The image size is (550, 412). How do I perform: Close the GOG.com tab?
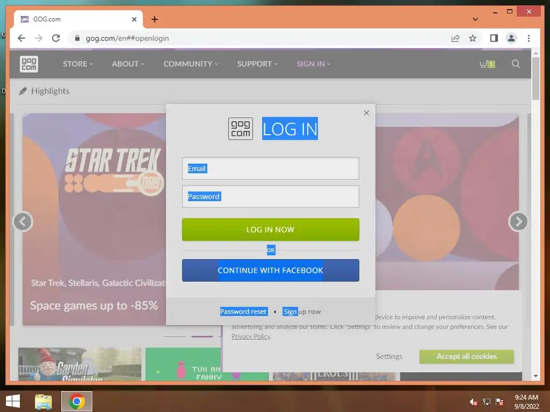click(134, 19)
